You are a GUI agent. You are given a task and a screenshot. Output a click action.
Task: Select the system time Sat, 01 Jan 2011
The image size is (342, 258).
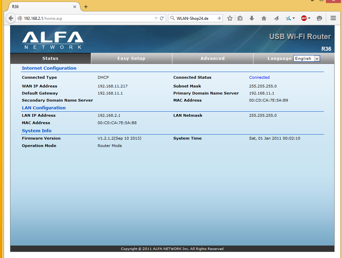click(x=275, y=138)
